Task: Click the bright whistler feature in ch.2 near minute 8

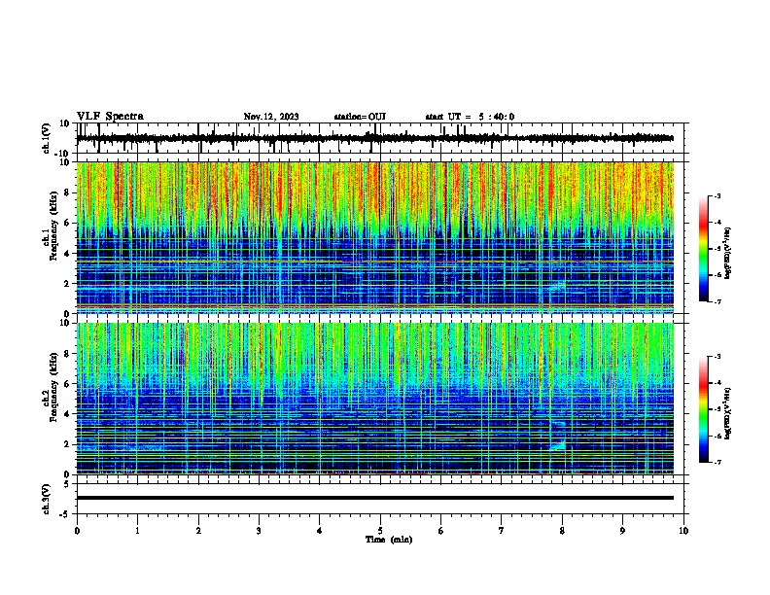Action: point(558,445)
